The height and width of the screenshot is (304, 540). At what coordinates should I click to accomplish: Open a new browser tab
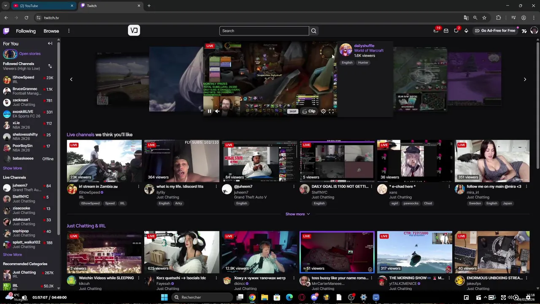pos(149,6)
